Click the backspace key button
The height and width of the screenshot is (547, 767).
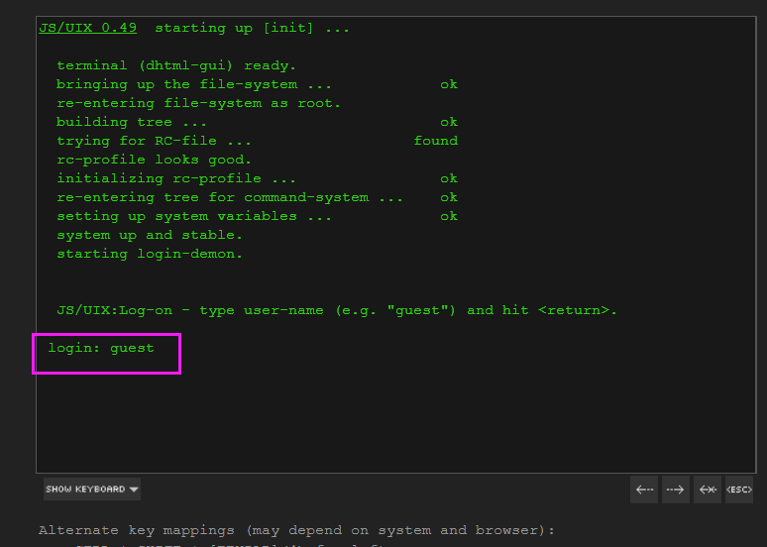[708, 490]
